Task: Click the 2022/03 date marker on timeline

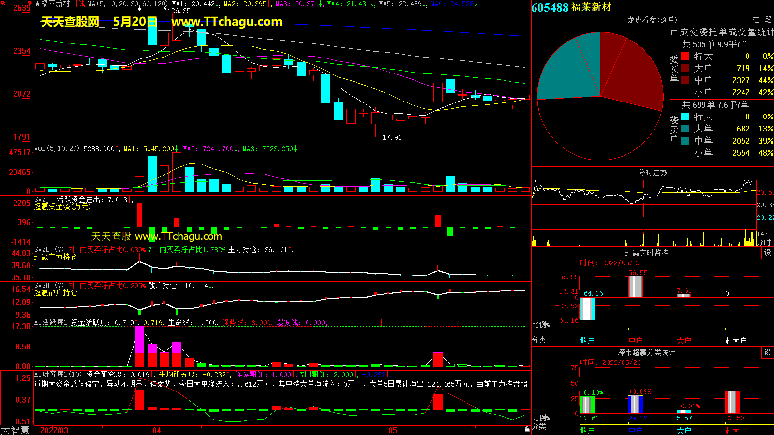Action: (x=54, y=430)
